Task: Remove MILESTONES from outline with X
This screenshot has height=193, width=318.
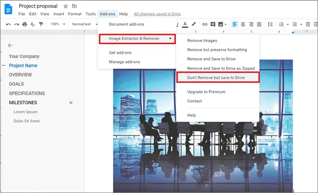Action: point(71,103)
